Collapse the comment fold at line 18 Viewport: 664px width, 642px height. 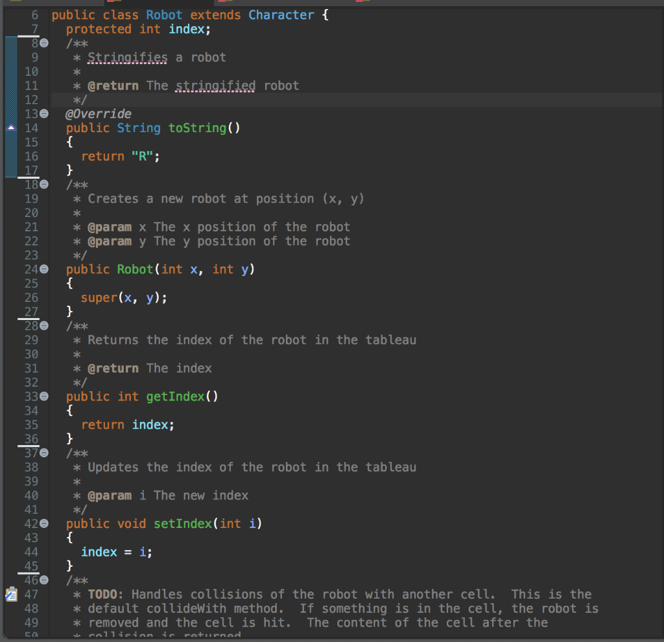coord(44,185)
